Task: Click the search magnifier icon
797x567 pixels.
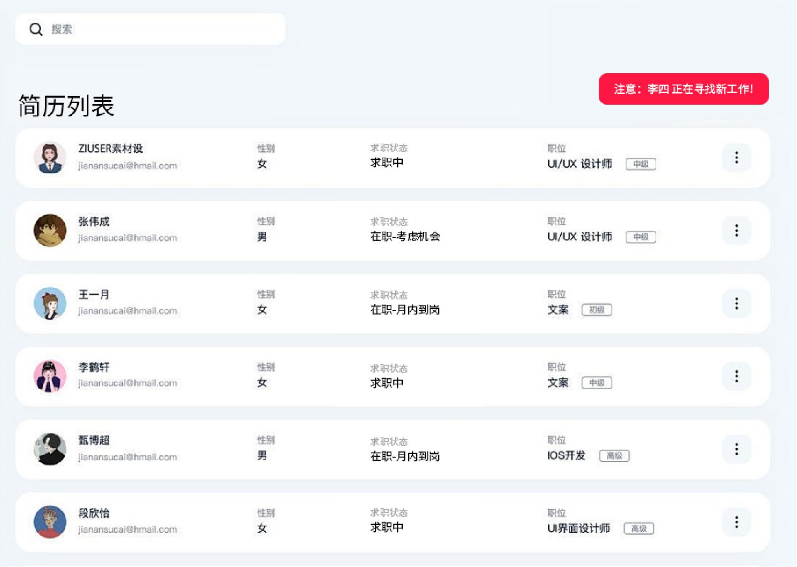Action: [36, 30]
